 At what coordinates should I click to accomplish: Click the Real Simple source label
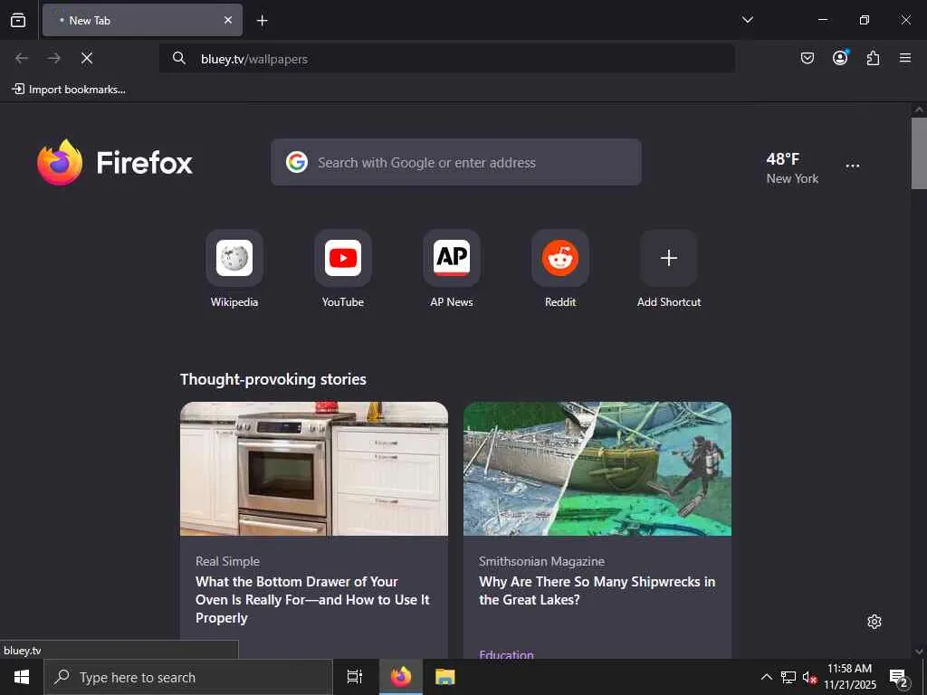pos(227,561)
